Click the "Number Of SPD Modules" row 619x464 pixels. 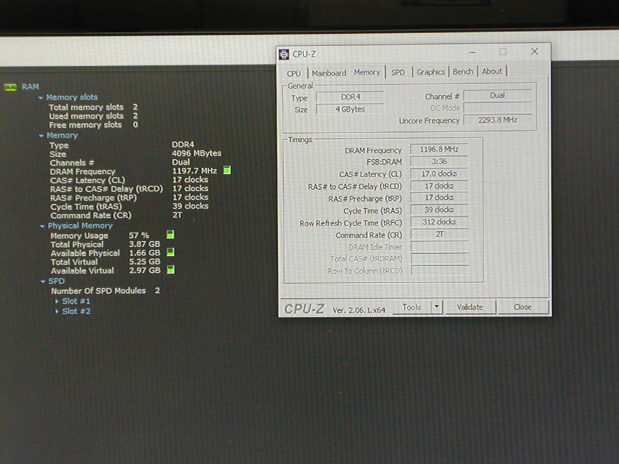tap(105, 291)
